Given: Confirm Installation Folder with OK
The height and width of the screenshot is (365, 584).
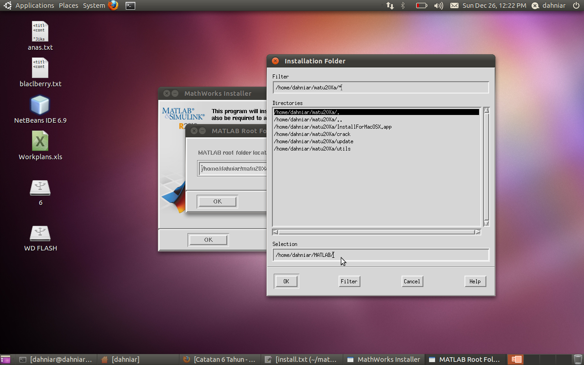Looking at the screenshot, I should (x=287, y=282).
